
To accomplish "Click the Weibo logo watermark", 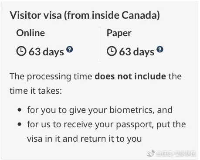I will pos(151,153).
